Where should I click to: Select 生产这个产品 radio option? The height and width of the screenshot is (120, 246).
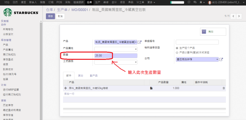click(177, 48)
